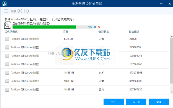
Task: Click the scrollbar down arrow
Action: point(172,92)
